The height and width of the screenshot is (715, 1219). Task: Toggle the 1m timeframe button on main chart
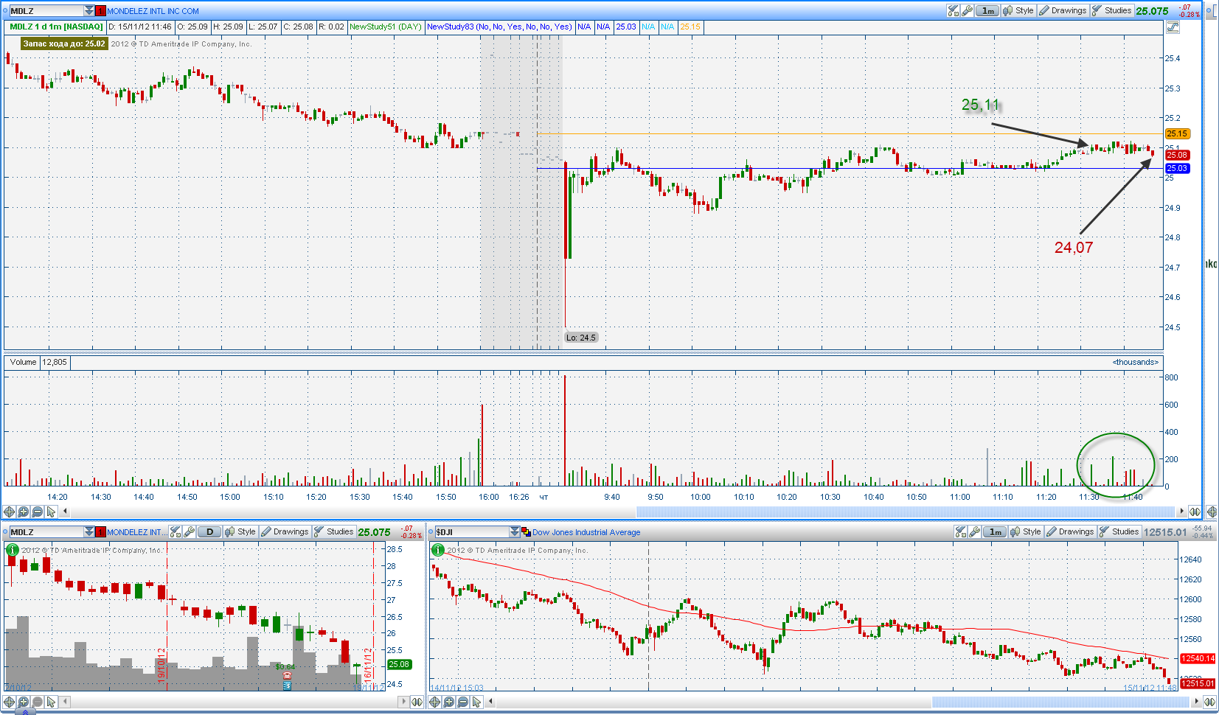(988, 10)
